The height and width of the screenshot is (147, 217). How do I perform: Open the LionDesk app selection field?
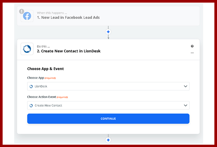tap(107, 87)
